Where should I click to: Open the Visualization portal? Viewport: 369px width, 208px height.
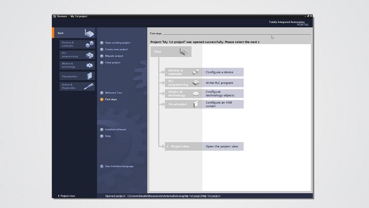[77, 76]
